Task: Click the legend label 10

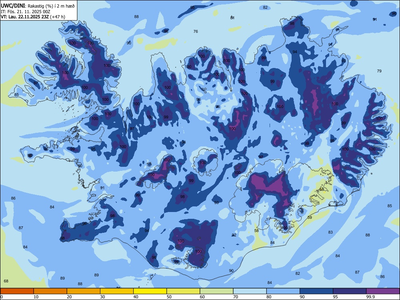Action: [x=36, y=297]
